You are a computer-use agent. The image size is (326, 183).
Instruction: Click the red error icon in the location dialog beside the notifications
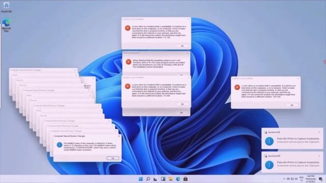pos(237,87)
